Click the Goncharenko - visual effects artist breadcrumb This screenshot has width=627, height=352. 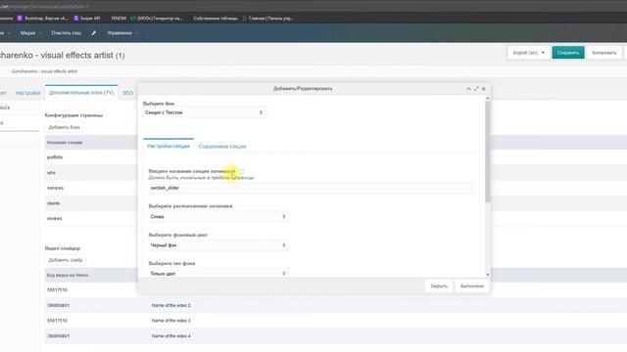(x=44, y=71)
